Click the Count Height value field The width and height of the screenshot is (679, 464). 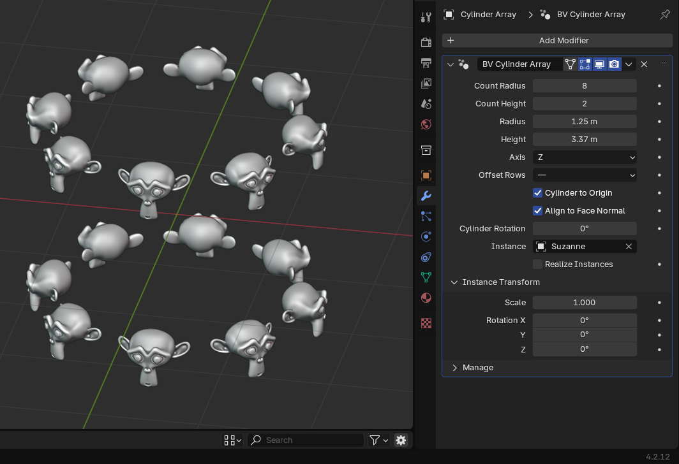(x=585, y=104)
